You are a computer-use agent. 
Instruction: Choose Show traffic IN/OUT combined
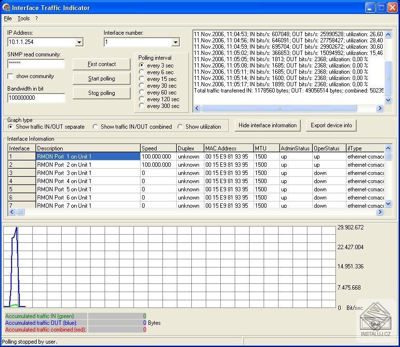95,126
